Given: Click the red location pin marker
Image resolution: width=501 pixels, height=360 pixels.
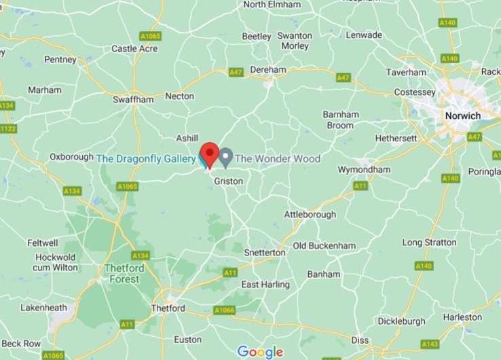Looking at the screenshot, I should pyautogui.click(x=209, y=155).
